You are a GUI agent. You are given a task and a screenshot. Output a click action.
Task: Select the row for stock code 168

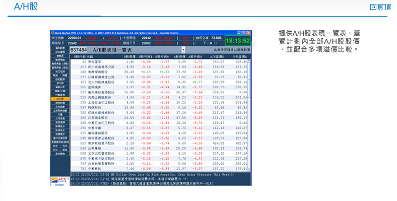point(159,72)
